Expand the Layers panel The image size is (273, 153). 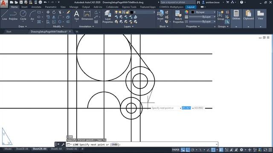(129, 26)
